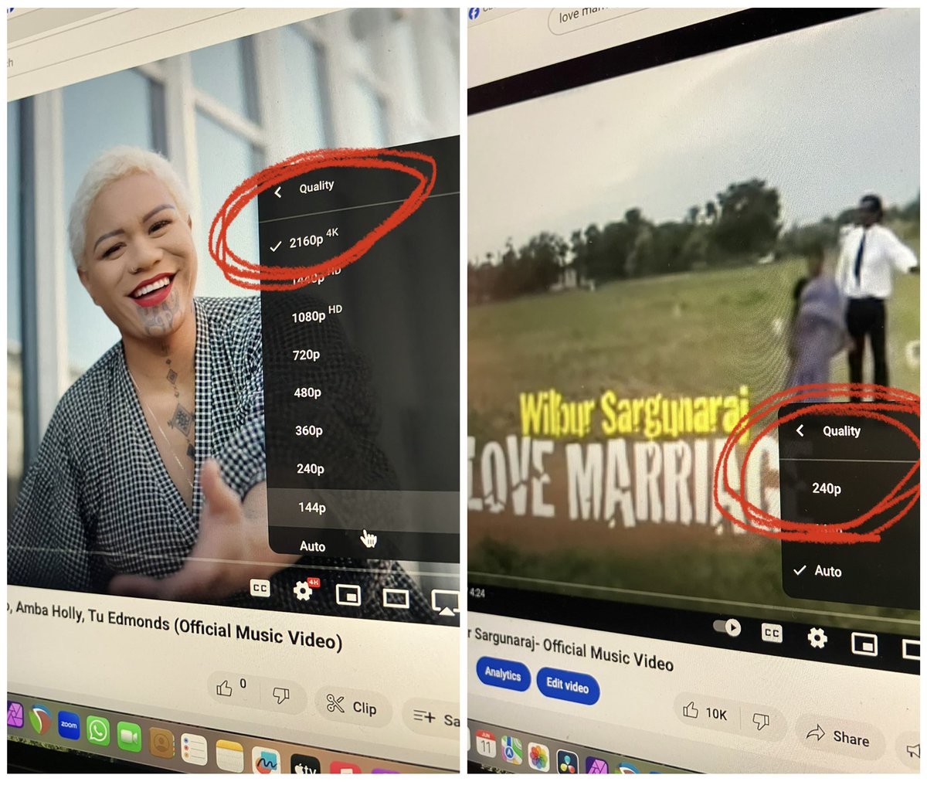Click the Wilbur Sargunaraj video progress bar
Viewport: 927px width, 785px height.
692,596
